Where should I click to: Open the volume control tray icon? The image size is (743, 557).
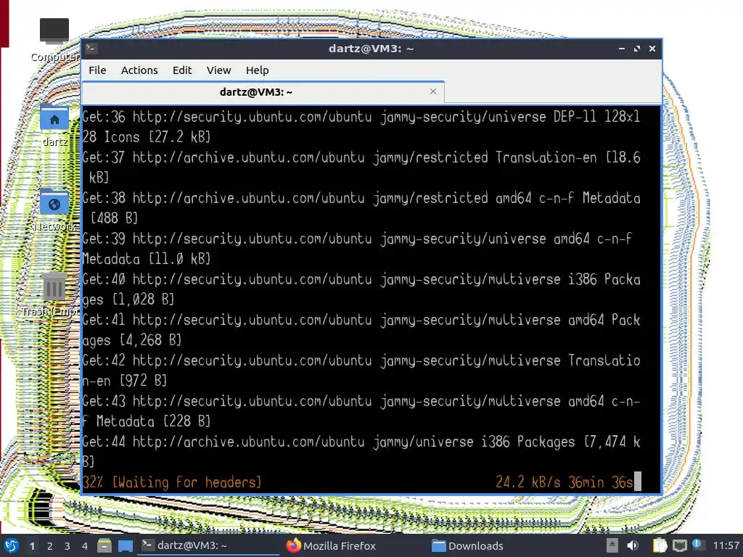pyautogui.click(x=633, y=545)
